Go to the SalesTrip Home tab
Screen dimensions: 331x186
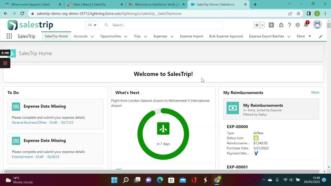(56, 36)
